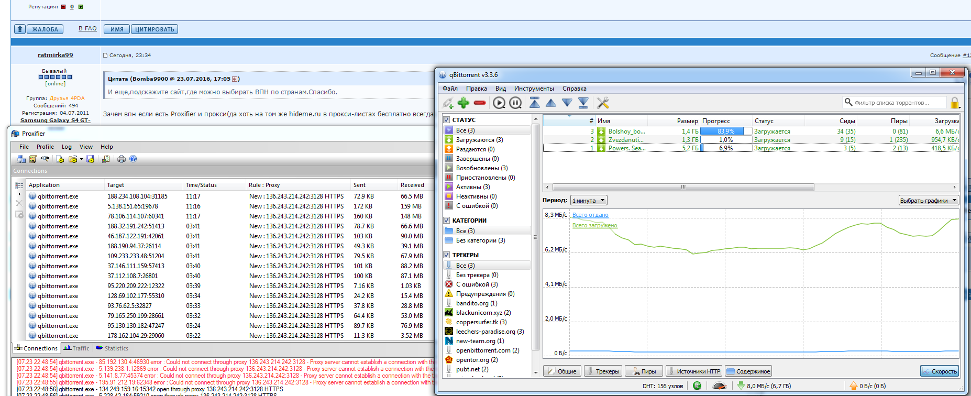Viewport: 971px width, 396px height.
Task: Switch to the Traffic tab in Proxifier
Action: 76,348
